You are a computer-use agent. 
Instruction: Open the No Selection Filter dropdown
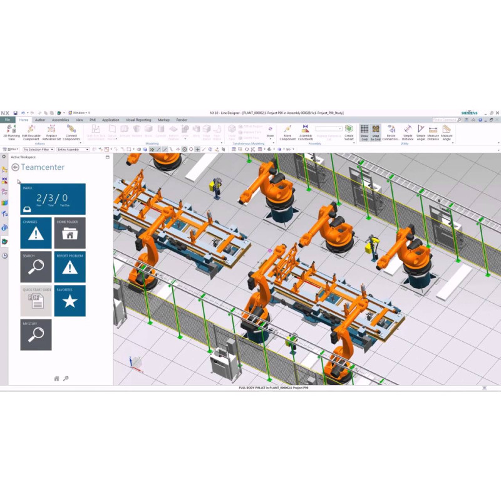tap(38, 150)
